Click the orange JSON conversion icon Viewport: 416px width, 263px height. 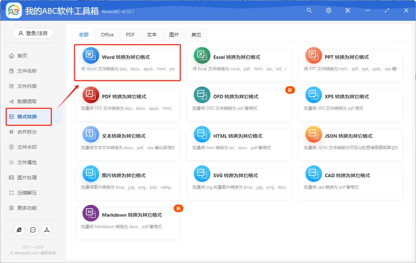313,134
